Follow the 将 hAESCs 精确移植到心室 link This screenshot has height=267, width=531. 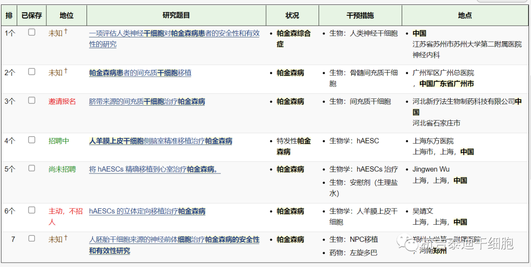coord(154,170)
